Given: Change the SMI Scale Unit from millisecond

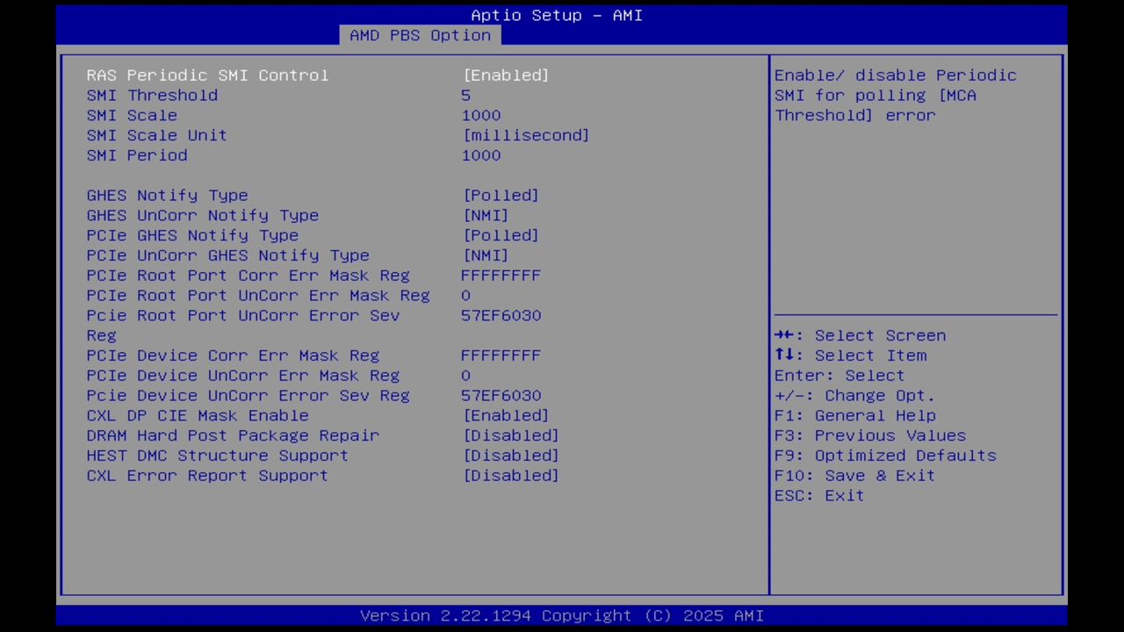Looking at the screenshot, I should click(x=525, y=135).
